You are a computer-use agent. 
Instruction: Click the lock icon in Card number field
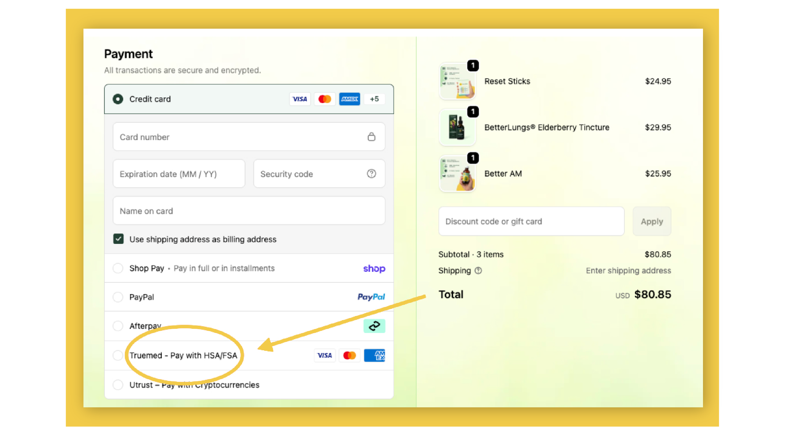371,137
